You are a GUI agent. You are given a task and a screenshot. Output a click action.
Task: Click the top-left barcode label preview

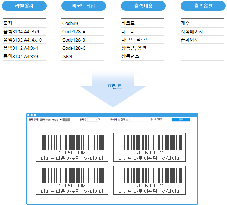click(x=72, y=147)
